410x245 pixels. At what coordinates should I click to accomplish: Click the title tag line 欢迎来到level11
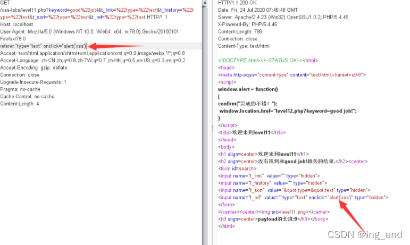click(x=252, y=133)
